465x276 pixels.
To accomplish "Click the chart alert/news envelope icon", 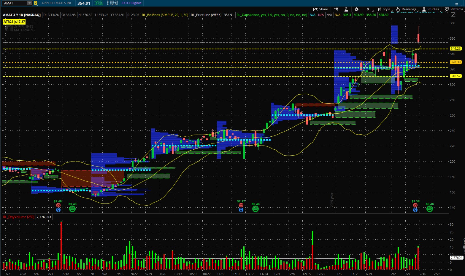I will (336, 9).
